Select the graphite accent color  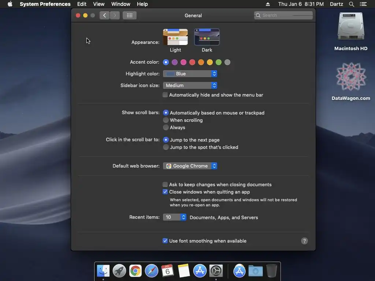click(x=227, y=62)
